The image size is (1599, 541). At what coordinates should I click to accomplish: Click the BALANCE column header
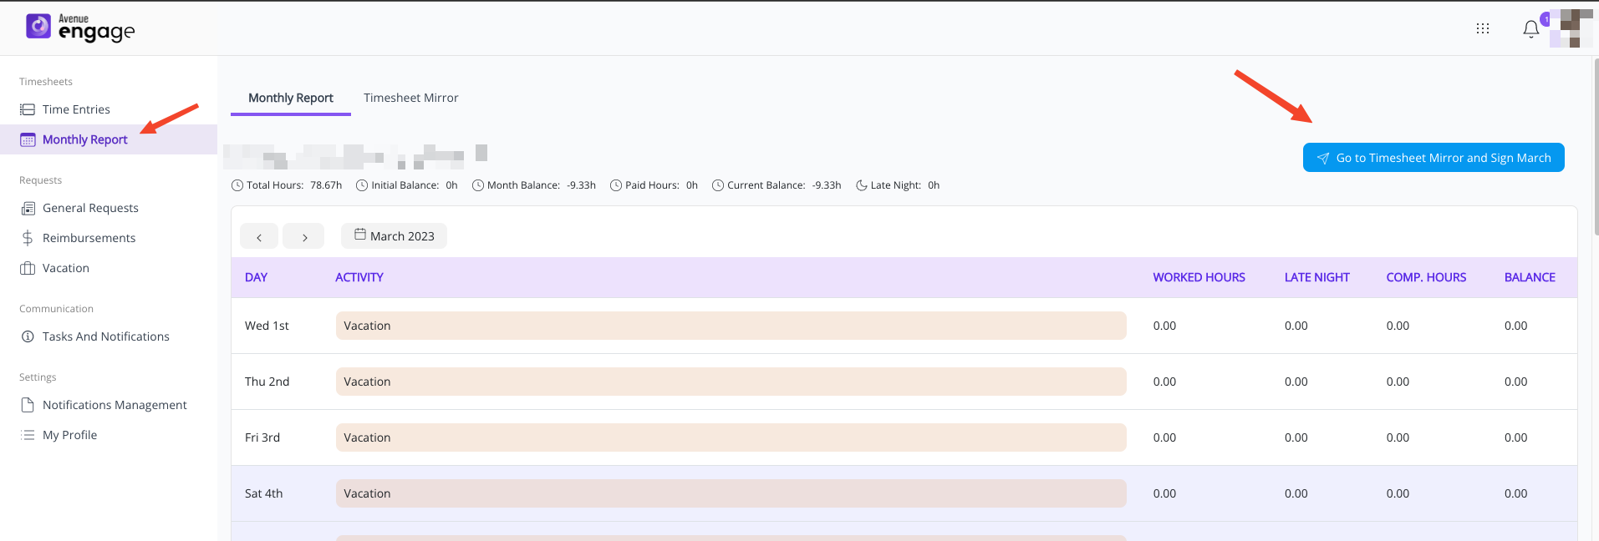[x=1530, y=277]
